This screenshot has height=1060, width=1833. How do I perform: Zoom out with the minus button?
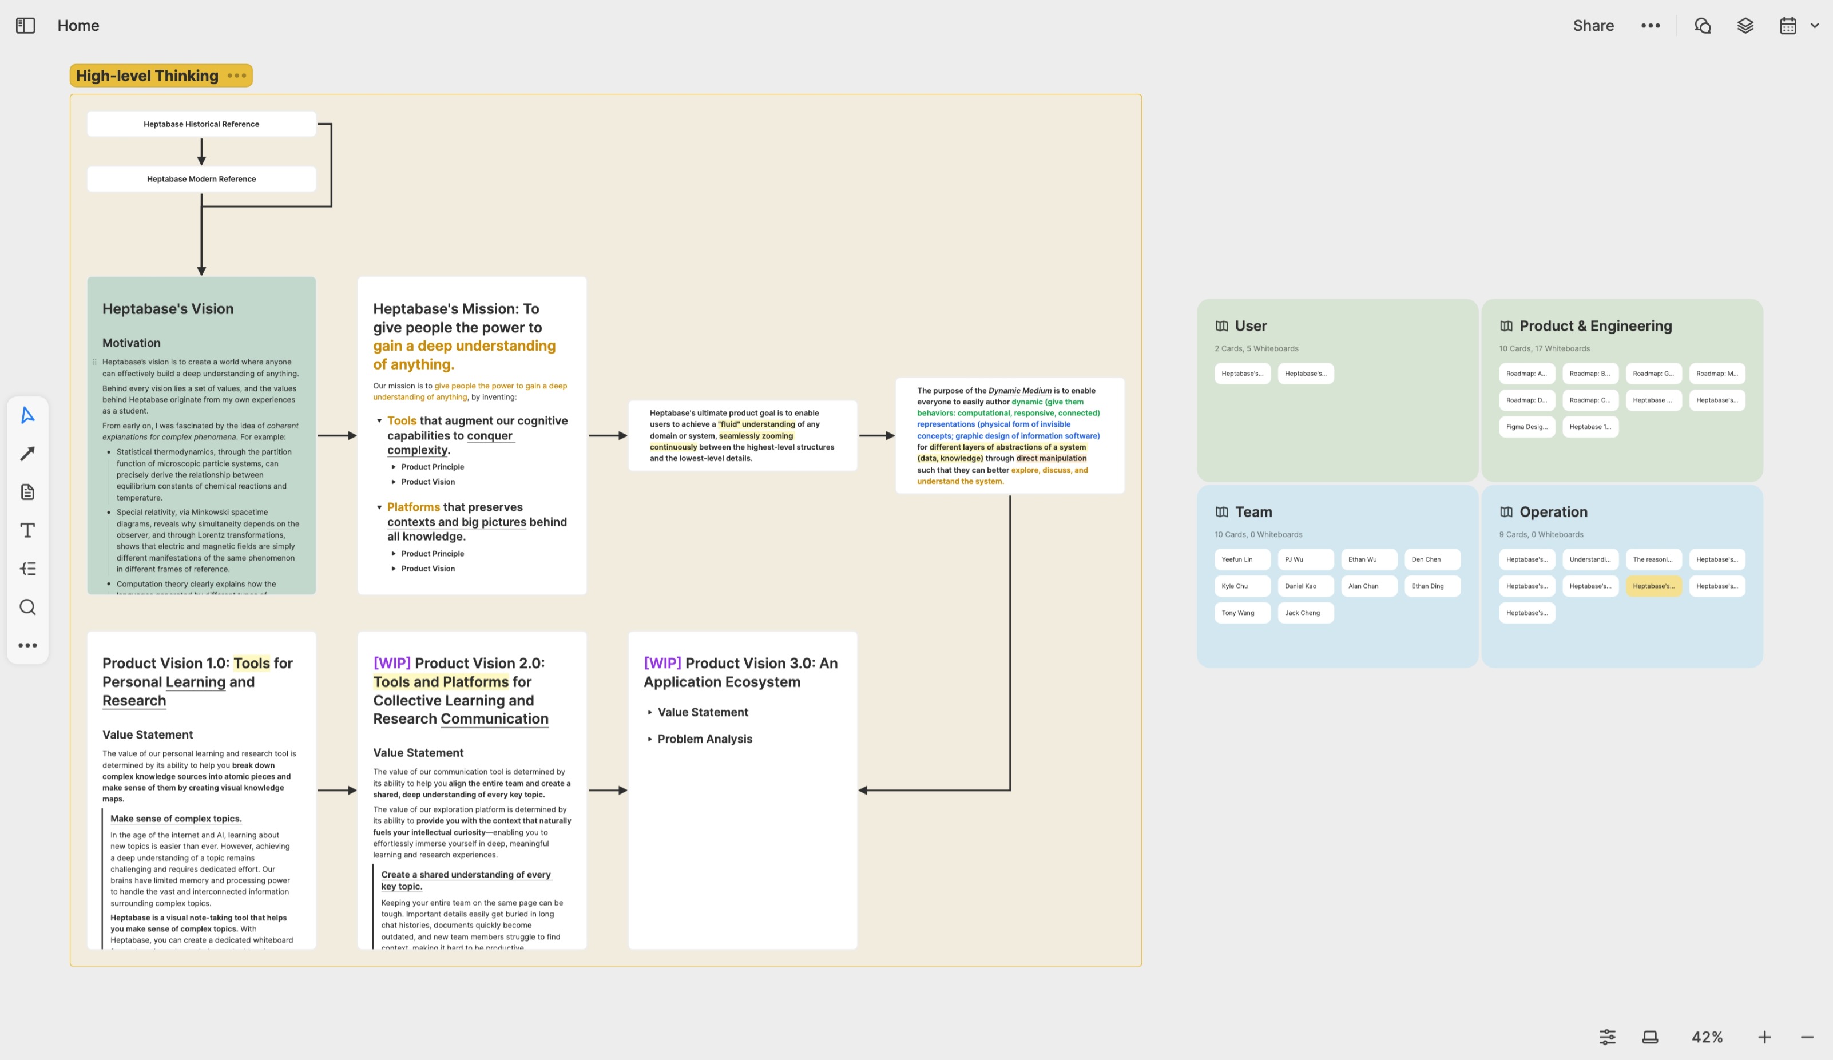pos(1808,1037)
